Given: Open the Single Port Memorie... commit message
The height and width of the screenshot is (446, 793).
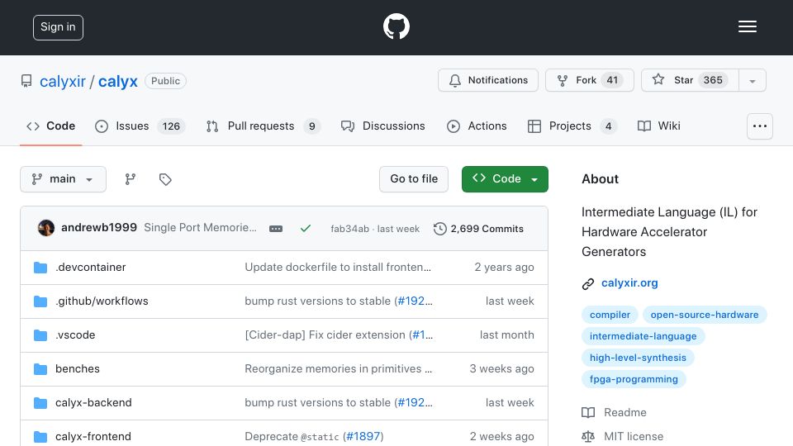Looking at the screenshot, I should point(200,228).
